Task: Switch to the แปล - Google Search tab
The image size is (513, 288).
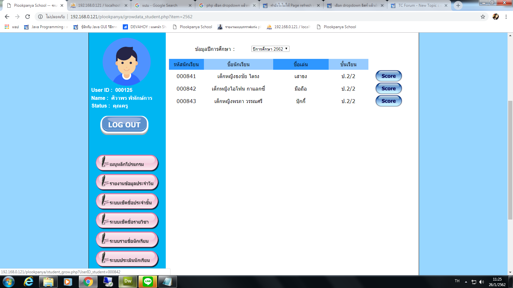Action: 163,5
